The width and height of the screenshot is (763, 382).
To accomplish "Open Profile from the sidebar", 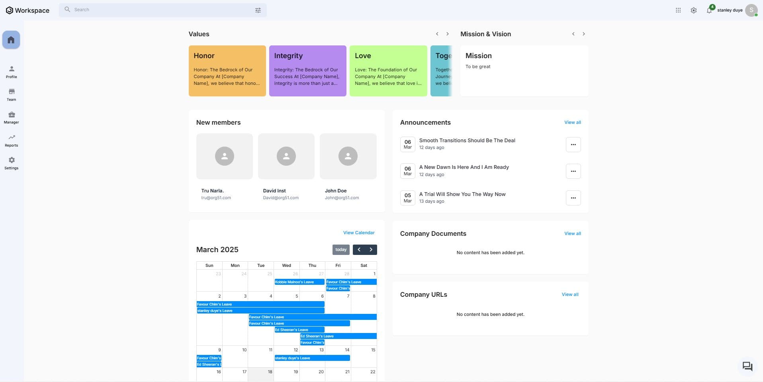I will pyautogui.click(x=11, y=72).
